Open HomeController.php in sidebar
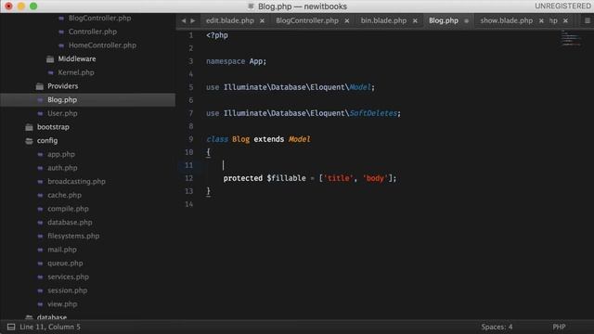Screen dimensions: 594x334 tap(102, 45)
